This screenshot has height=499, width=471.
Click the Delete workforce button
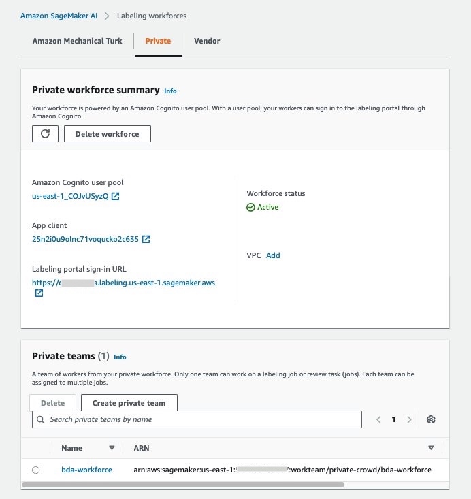pos(108,133)
